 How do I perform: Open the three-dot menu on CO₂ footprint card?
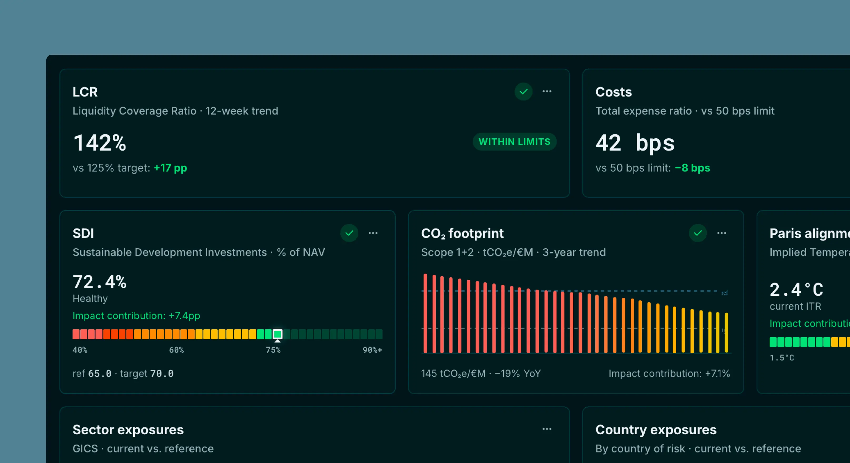[721, 233]
